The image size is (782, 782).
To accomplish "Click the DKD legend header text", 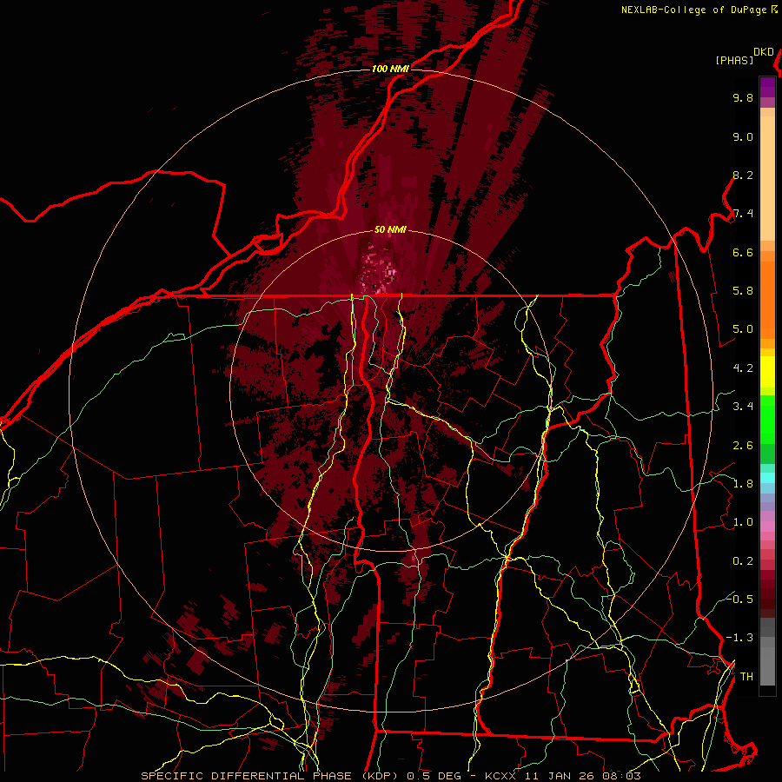I will pos(764,52).
